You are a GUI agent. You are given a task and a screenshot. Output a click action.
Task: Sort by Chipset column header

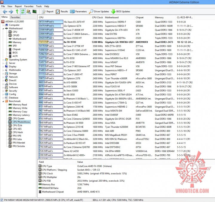point(144,17)
